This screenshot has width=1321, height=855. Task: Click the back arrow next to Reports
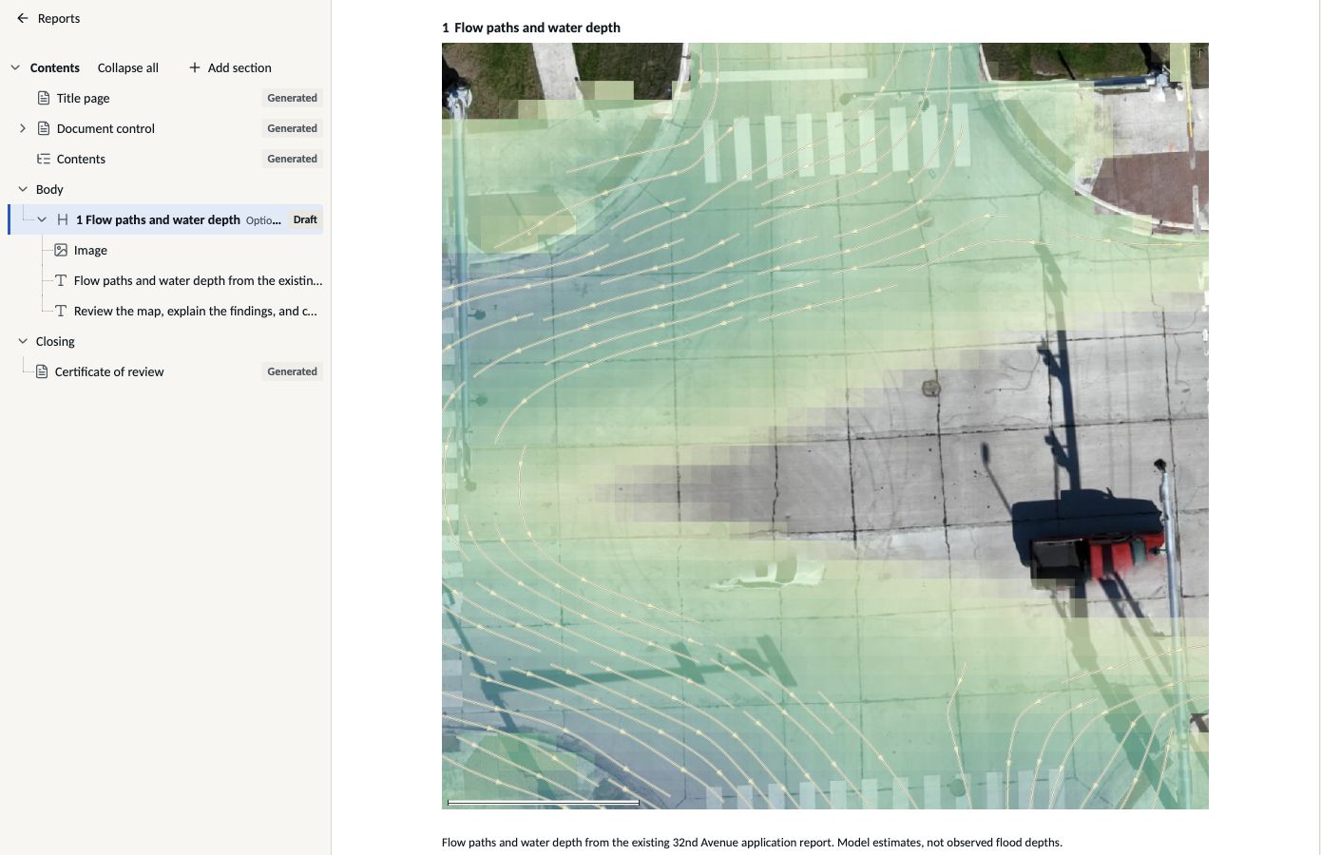(23, 18)
